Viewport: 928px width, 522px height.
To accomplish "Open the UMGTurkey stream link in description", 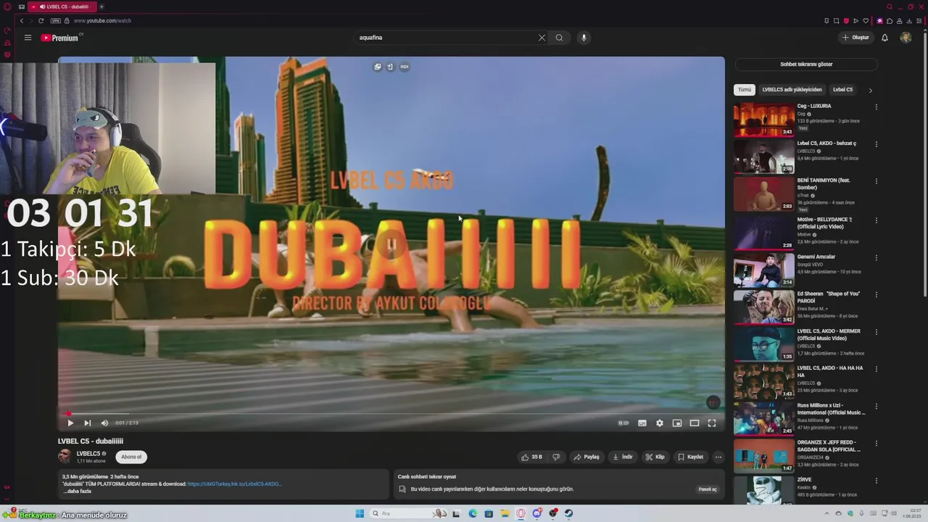I will tap(235, 484).
